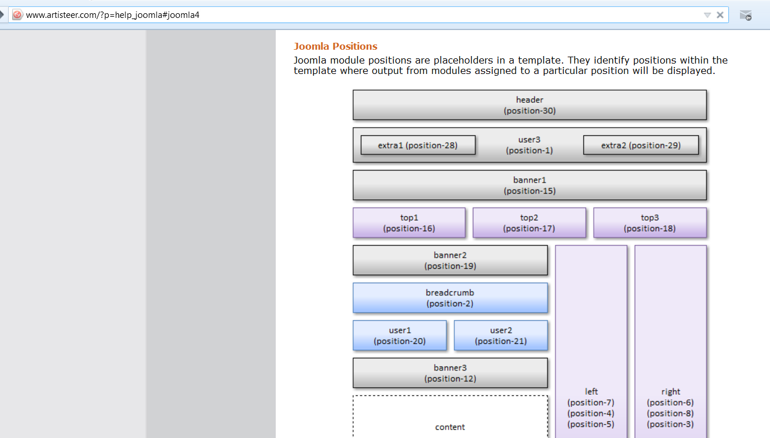Click the top1 (position-16) box
The height and width of the screenshot is (438, 770).
tap(409, 223)
